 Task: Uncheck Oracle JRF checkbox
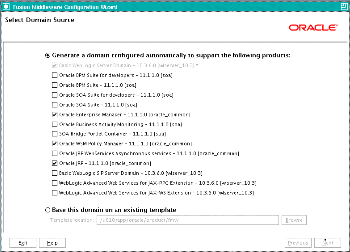point(54,163)
